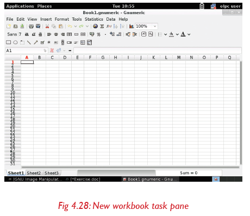250x216 pixels.
Task: Toggle bold formatting
Action: [27, 34]
